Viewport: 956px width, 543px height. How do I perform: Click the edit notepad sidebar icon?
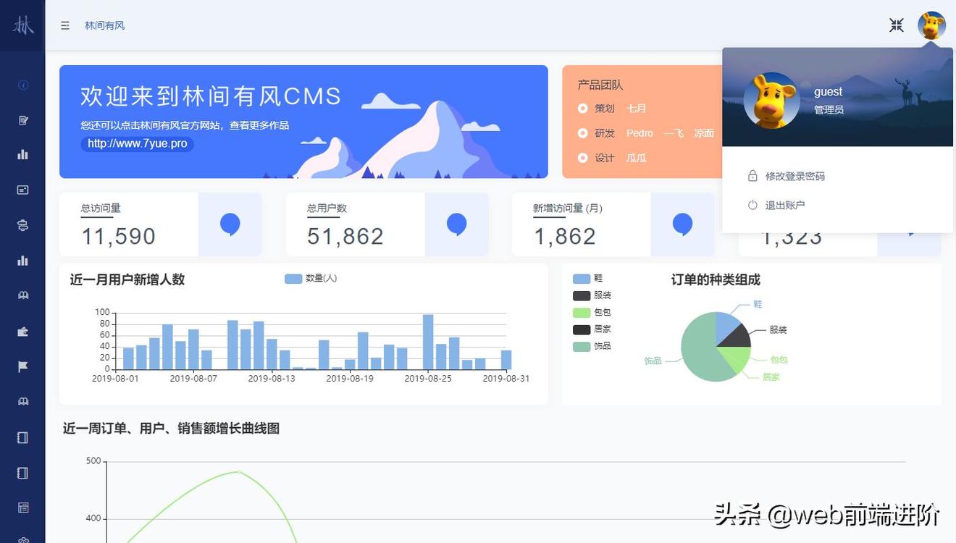tap(23, 120)
